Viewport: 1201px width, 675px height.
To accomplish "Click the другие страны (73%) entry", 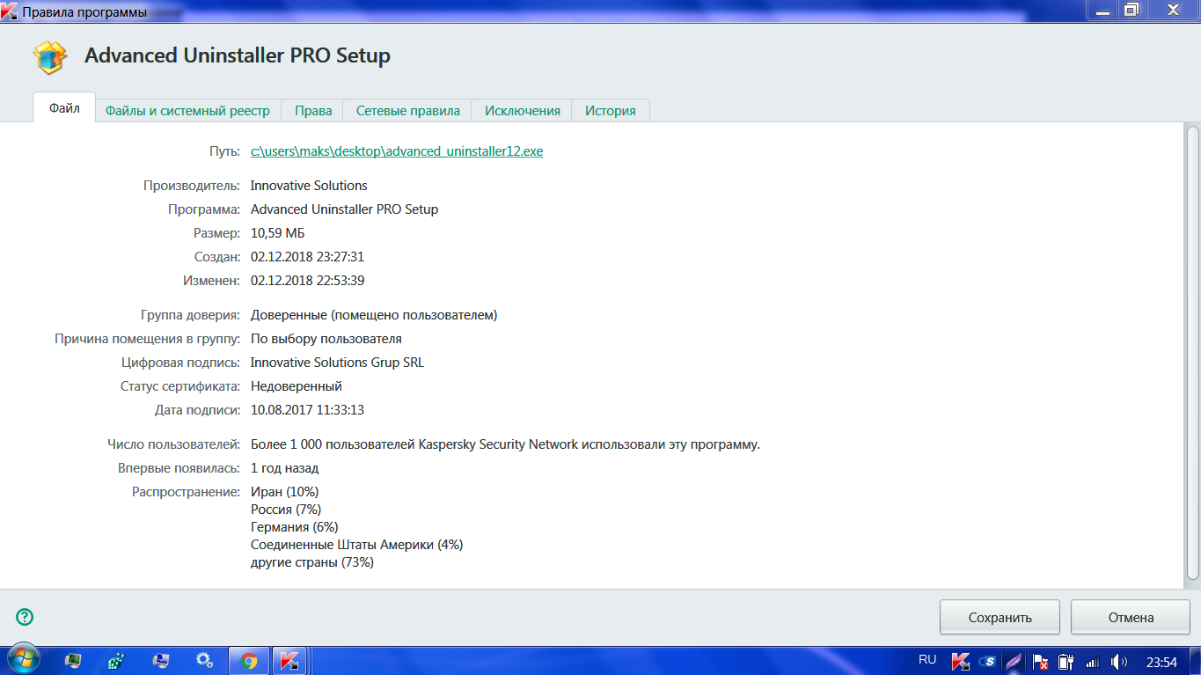I will [312, 562].
